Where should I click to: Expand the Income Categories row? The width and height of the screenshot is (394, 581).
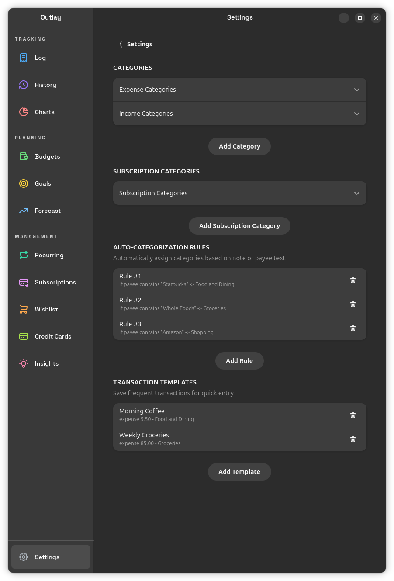coord(239,114)
